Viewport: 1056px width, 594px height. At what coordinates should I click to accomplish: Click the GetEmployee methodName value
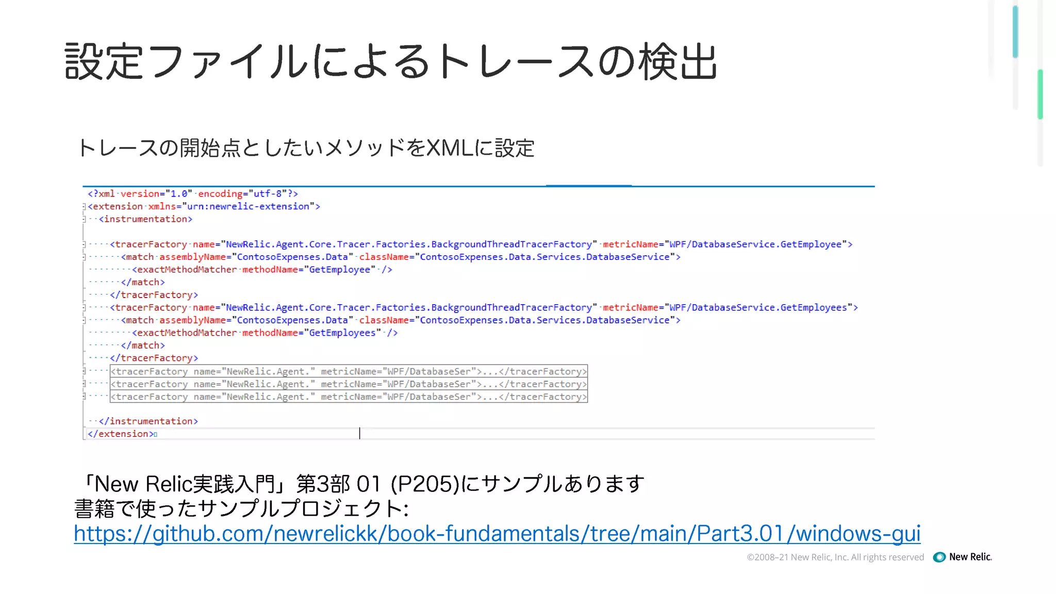pos(339,270)
